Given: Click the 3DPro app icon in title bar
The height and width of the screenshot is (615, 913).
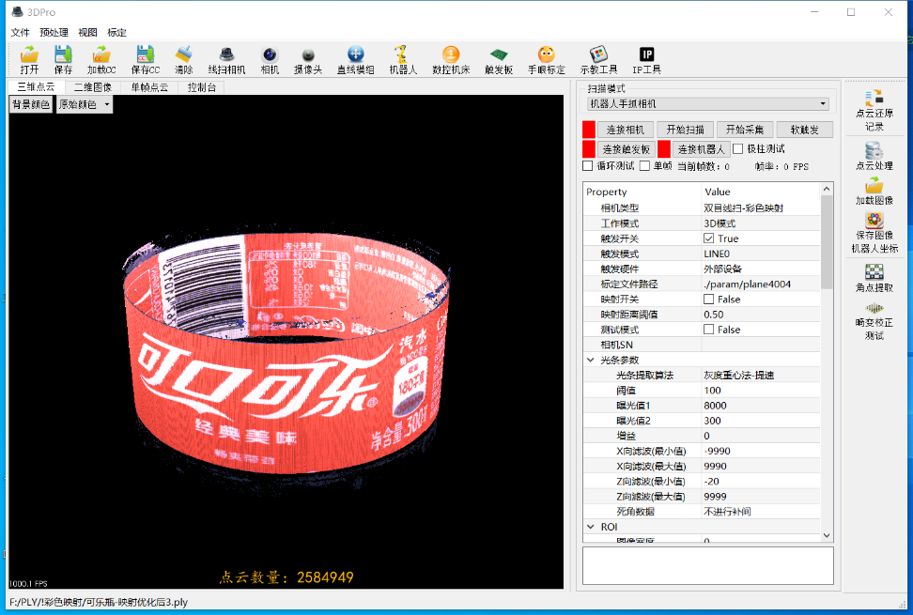Looking at the screenshot, I should [17, 11].
